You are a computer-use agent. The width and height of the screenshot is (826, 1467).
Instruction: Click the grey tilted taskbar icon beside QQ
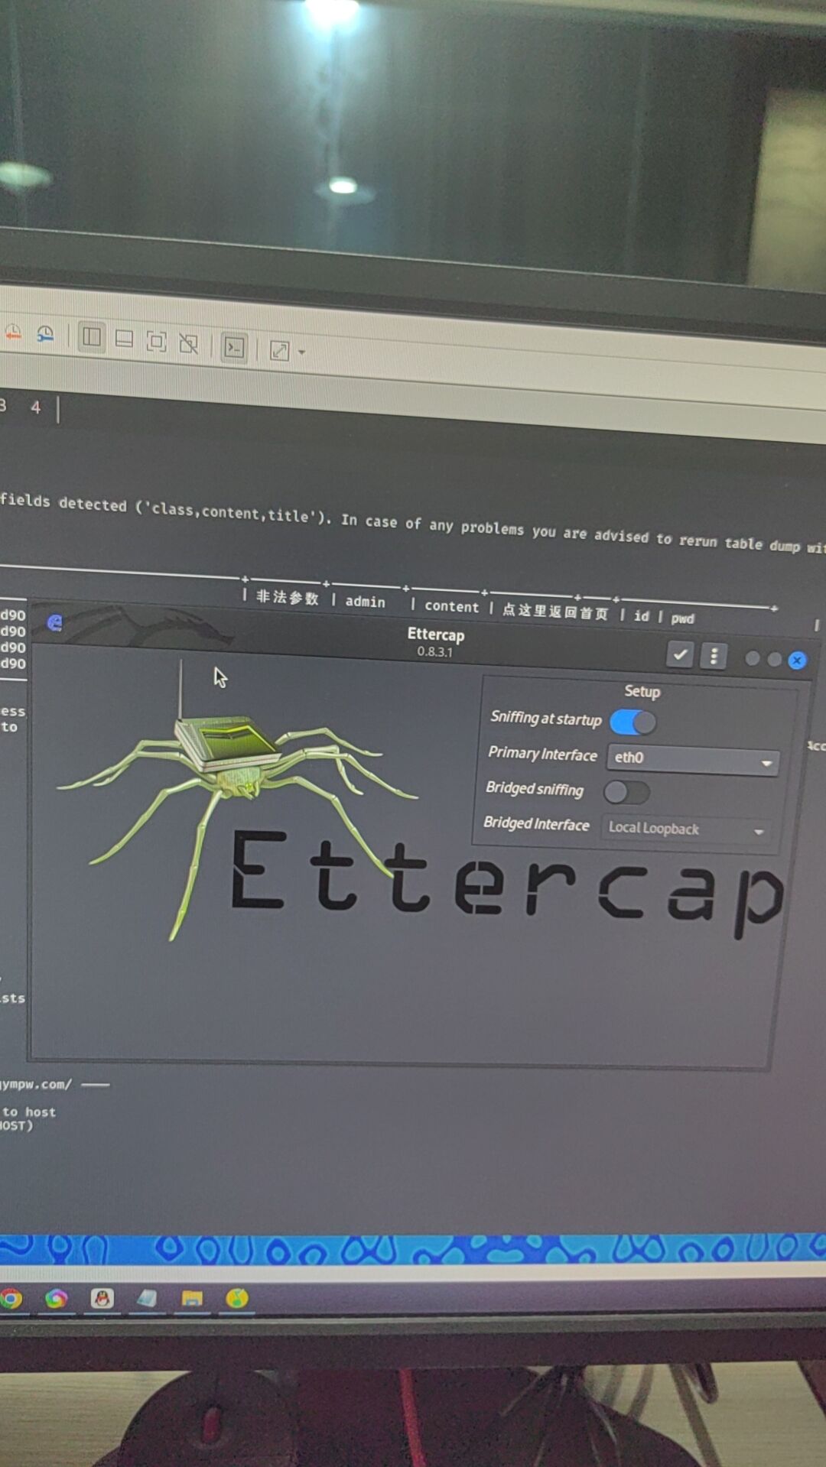click(x=147, y=1298)
